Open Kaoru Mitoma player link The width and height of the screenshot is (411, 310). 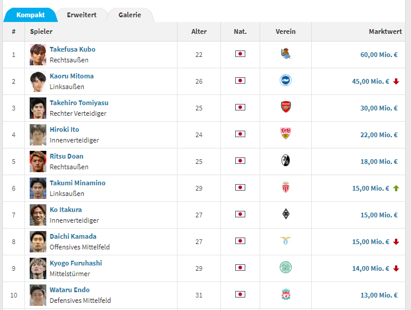click(71, 76)
